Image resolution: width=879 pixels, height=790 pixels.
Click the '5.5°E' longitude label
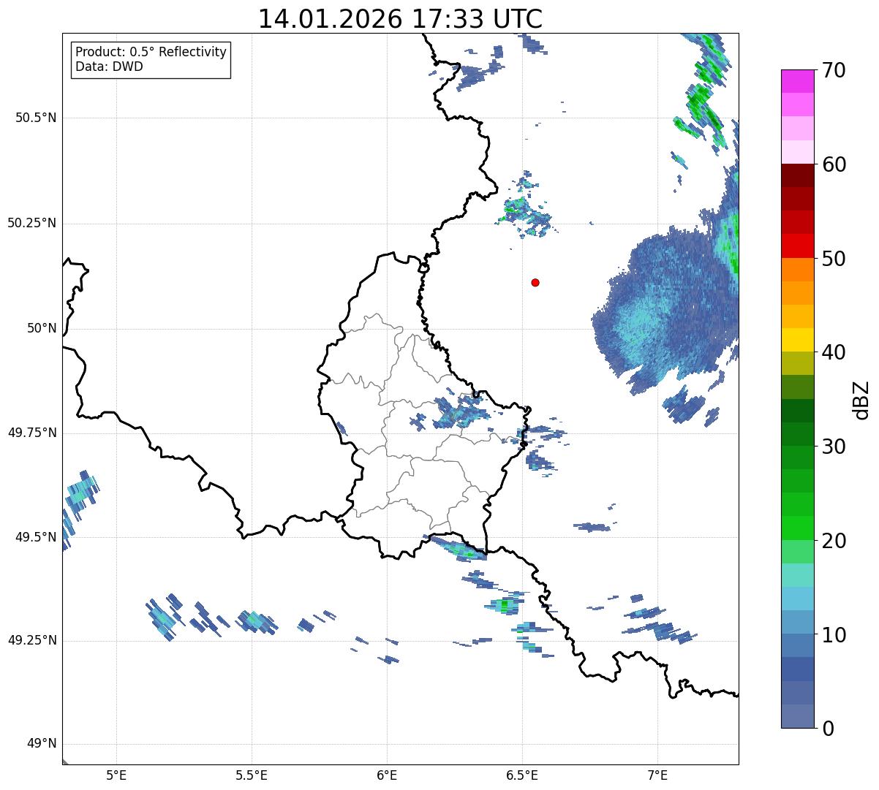pyautogui.click(x=252, y=775)
